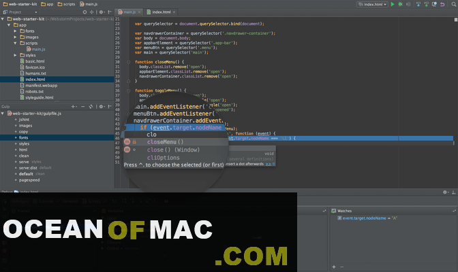Add a new watch with the plus icon

334,267
